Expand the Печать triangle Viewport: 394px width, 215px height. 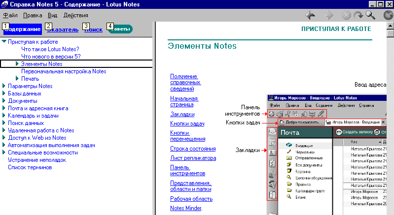[17, 78]
